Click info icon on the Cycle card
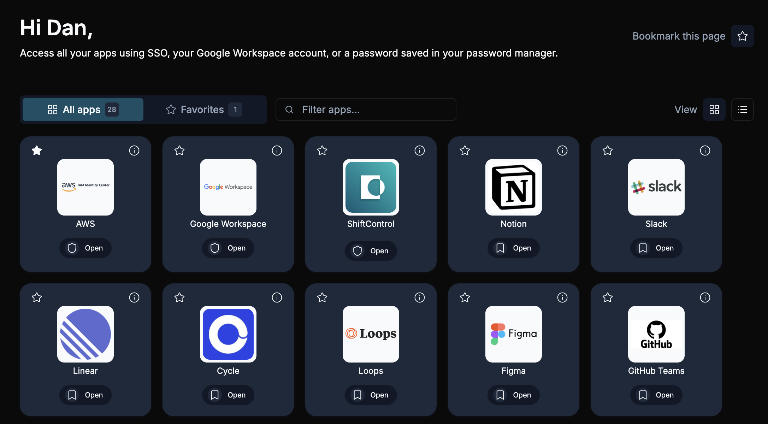The width and height of the screenshot is (768, 424). point(277,298)
